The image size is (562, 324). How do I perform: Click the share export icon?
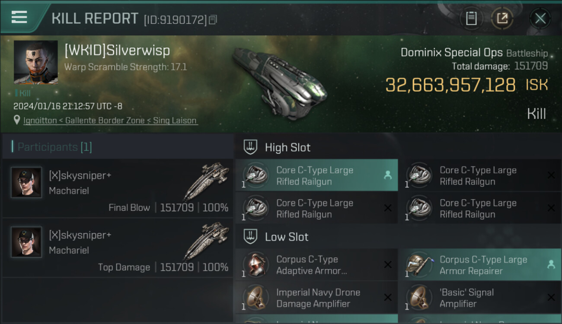[502, 18]
